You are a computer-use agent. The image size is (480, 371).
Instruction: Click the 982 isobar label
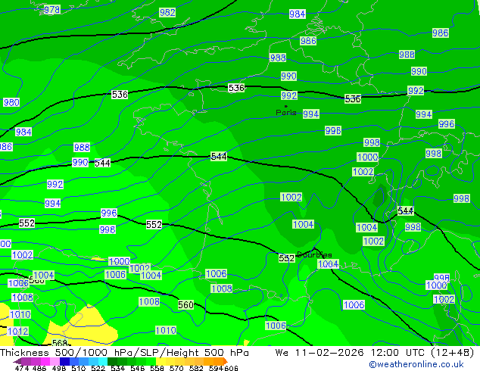point(167,13)
